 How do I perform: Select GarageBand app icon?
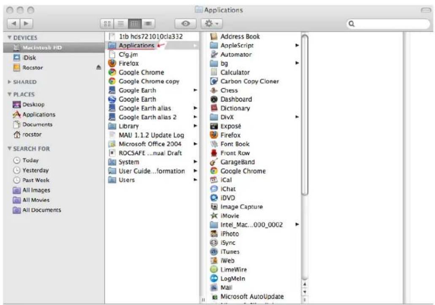(213, 162)
